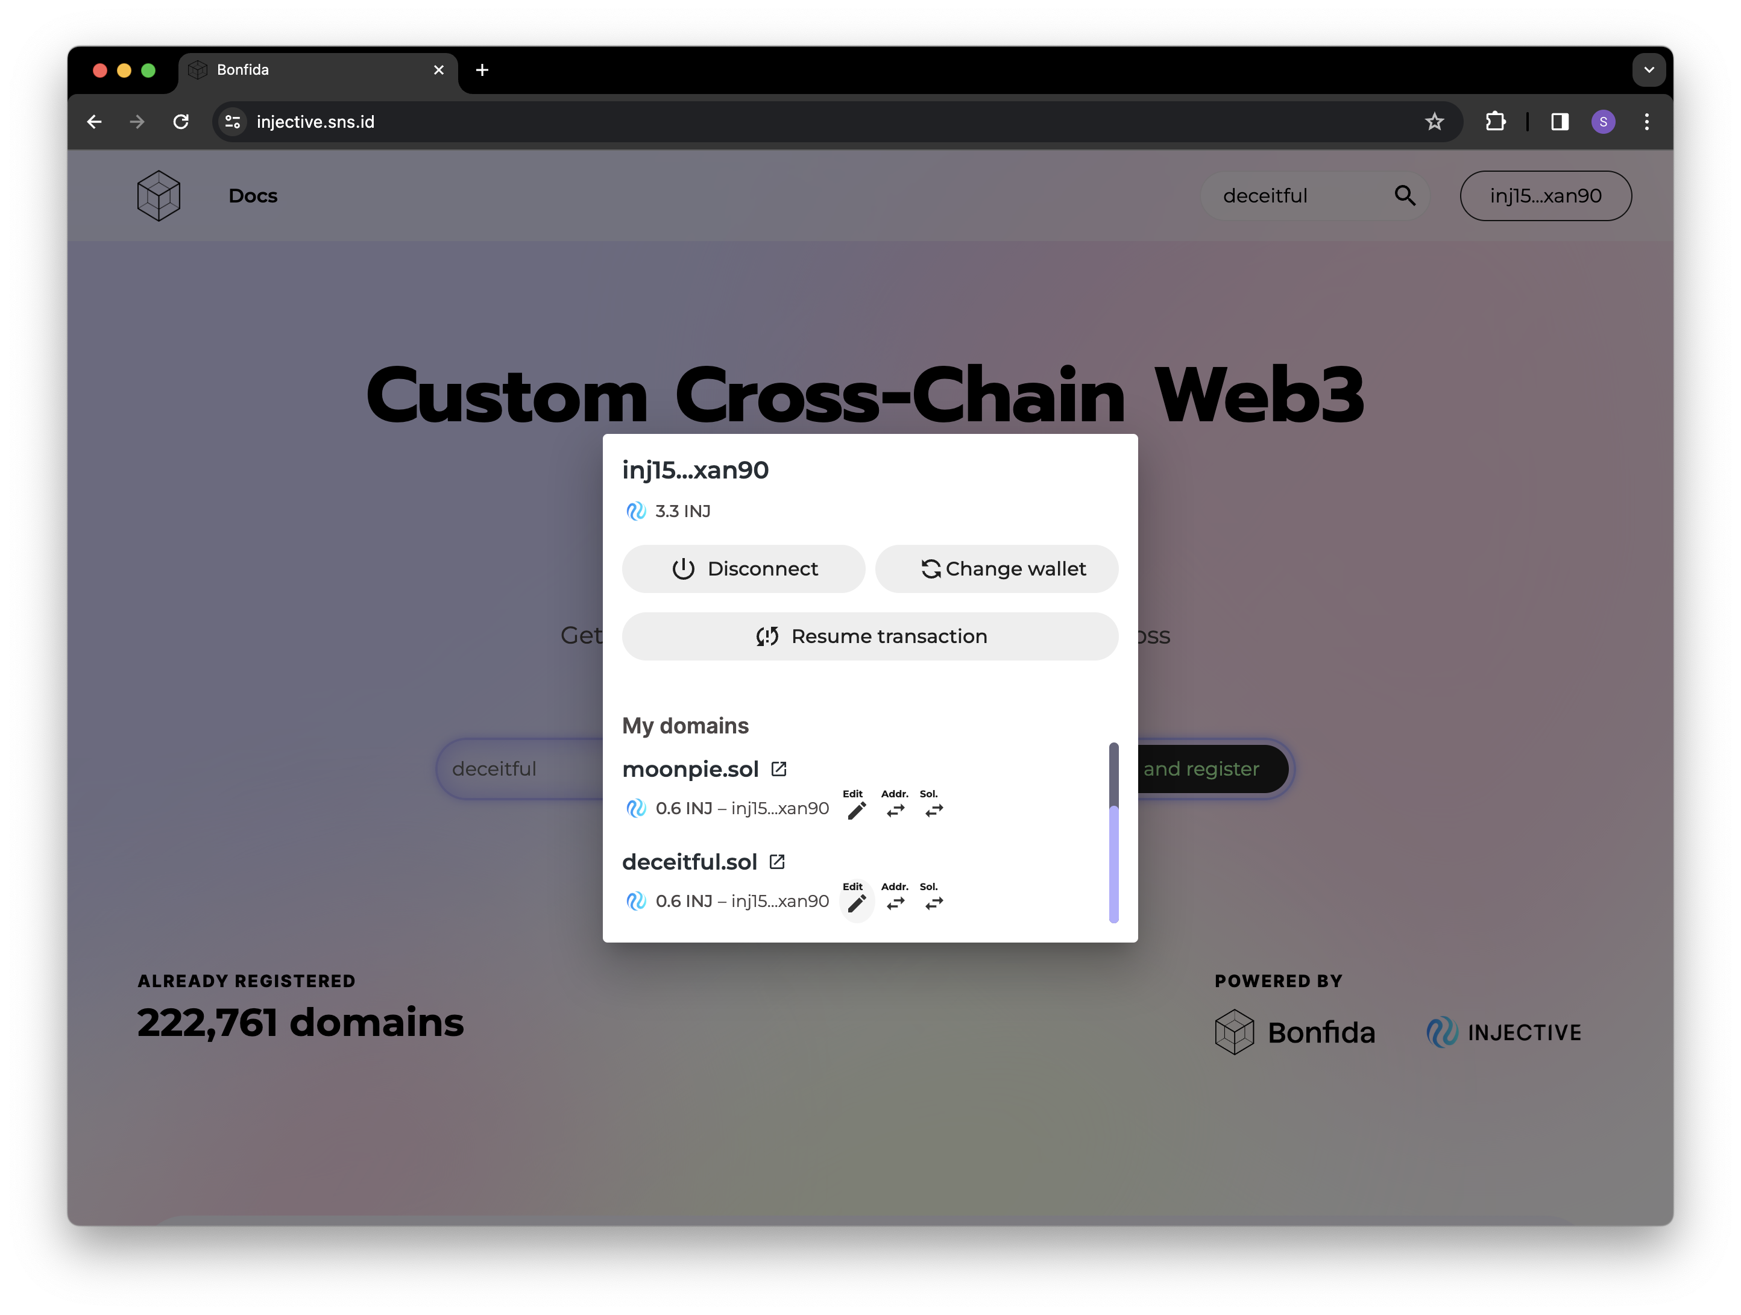This screenshot has width=1741, height=1315.
Task: Click Sol. swap icon for deceitful.sol
Action: click(x=933, y=903)
